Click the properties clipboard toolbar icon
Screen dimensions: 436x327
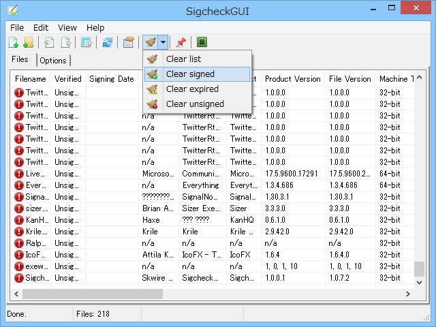pyautogui.click(x=128, y=42)
